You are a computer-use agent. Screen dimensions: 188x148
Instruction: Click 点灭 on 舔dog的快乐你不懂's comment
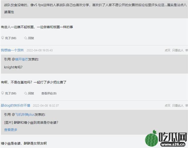(167, 105)
